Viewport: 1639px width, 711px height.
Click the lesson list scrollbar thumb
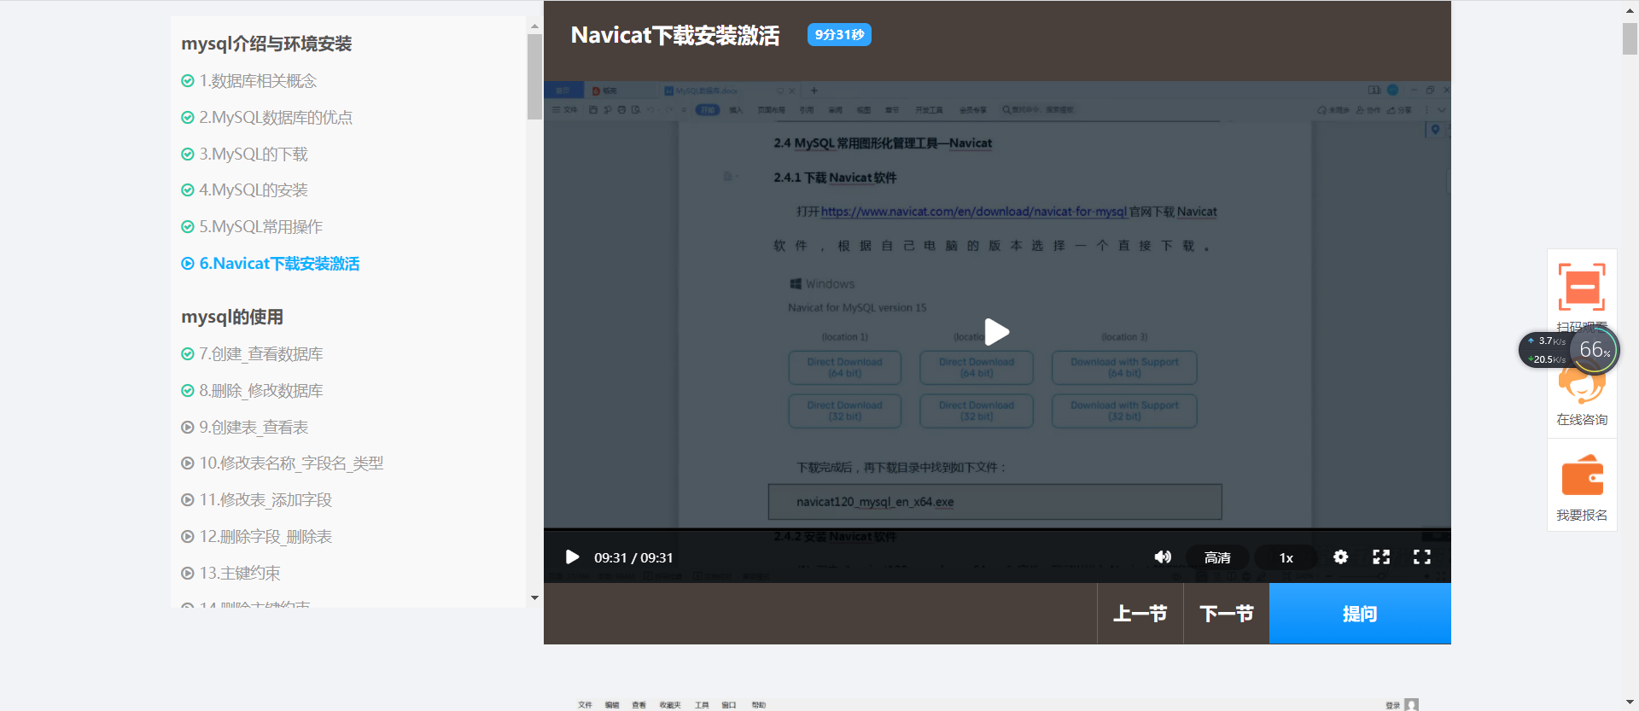(534, 77)
